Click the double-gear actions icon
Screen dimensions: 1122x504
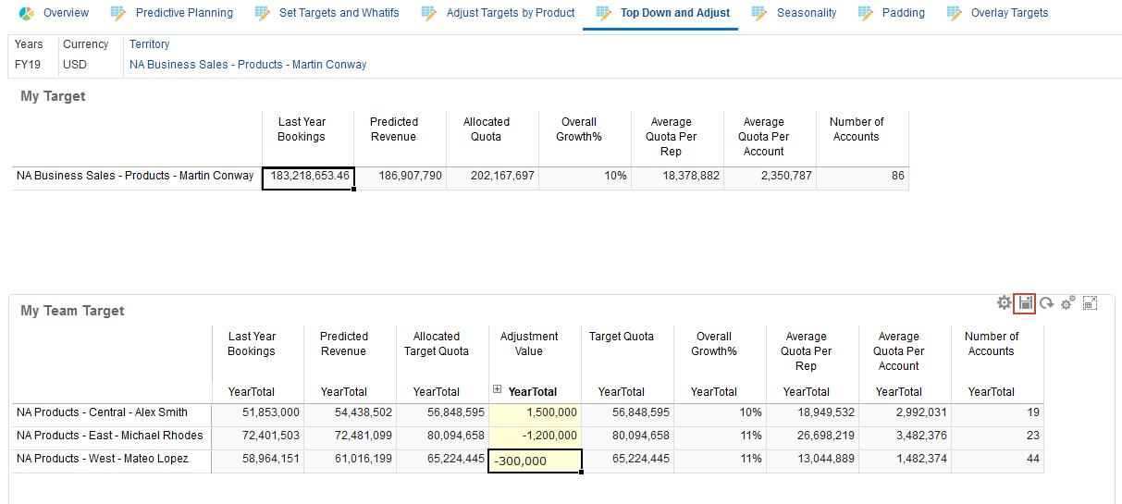tap(1068, 303)
